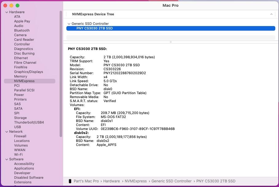Click the NVMExpress Device Tree column sort chevron
This screenshot has height=187, width=279.
click(x=271, y=14)
